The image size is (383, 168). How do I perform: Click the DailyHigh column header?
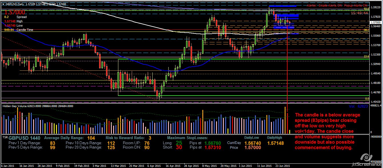click(x=275, y=138)
